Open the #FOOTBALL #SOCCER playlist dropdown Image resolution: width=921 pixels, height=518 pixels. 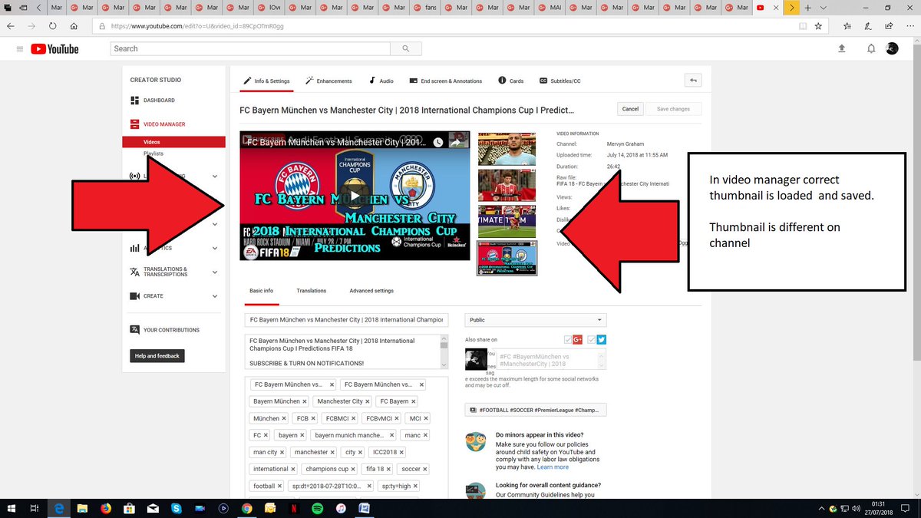536,410
